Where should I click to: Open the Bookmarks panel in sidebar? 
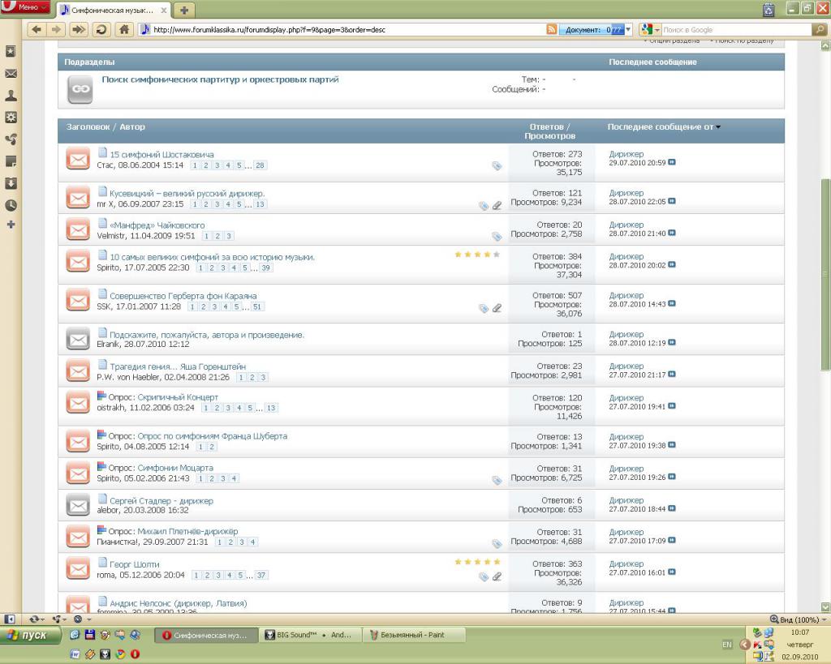11,51
